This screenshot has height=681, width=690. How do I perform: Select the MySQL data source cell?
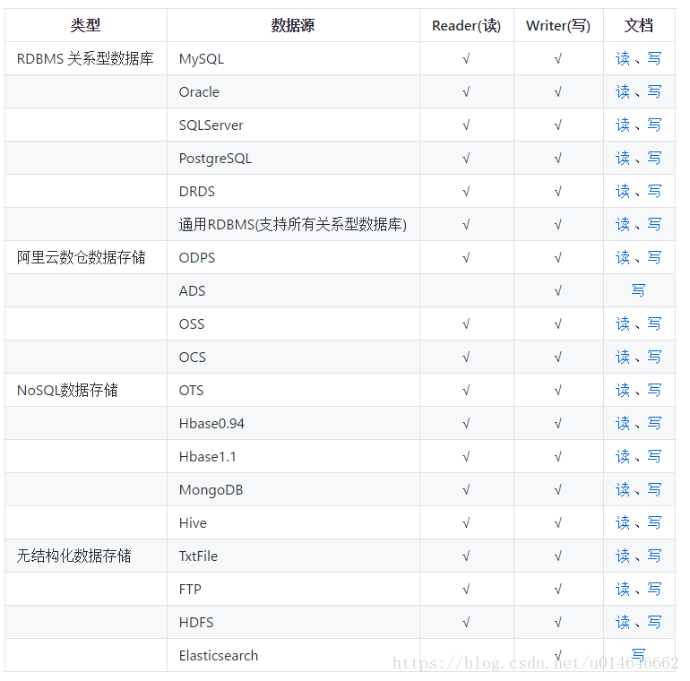coord(293,58)
